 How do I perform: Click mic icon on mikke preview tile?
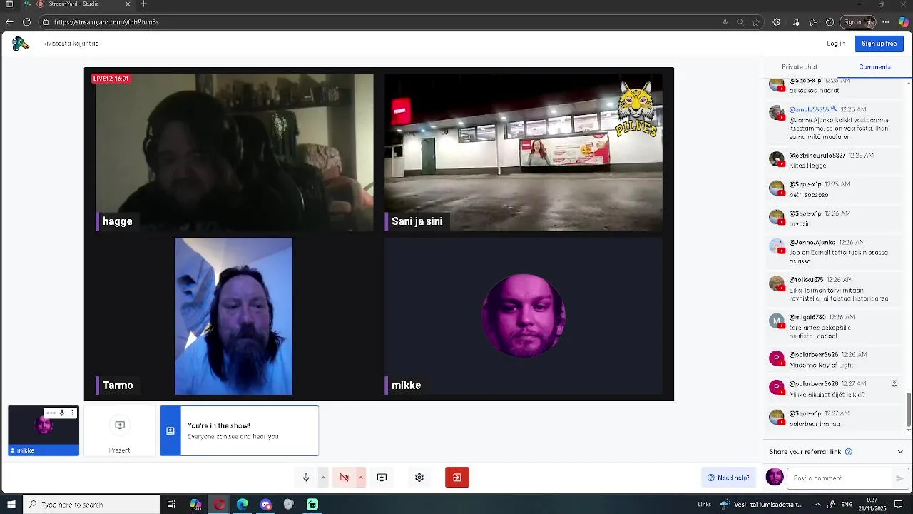click(x=62, y=413)
